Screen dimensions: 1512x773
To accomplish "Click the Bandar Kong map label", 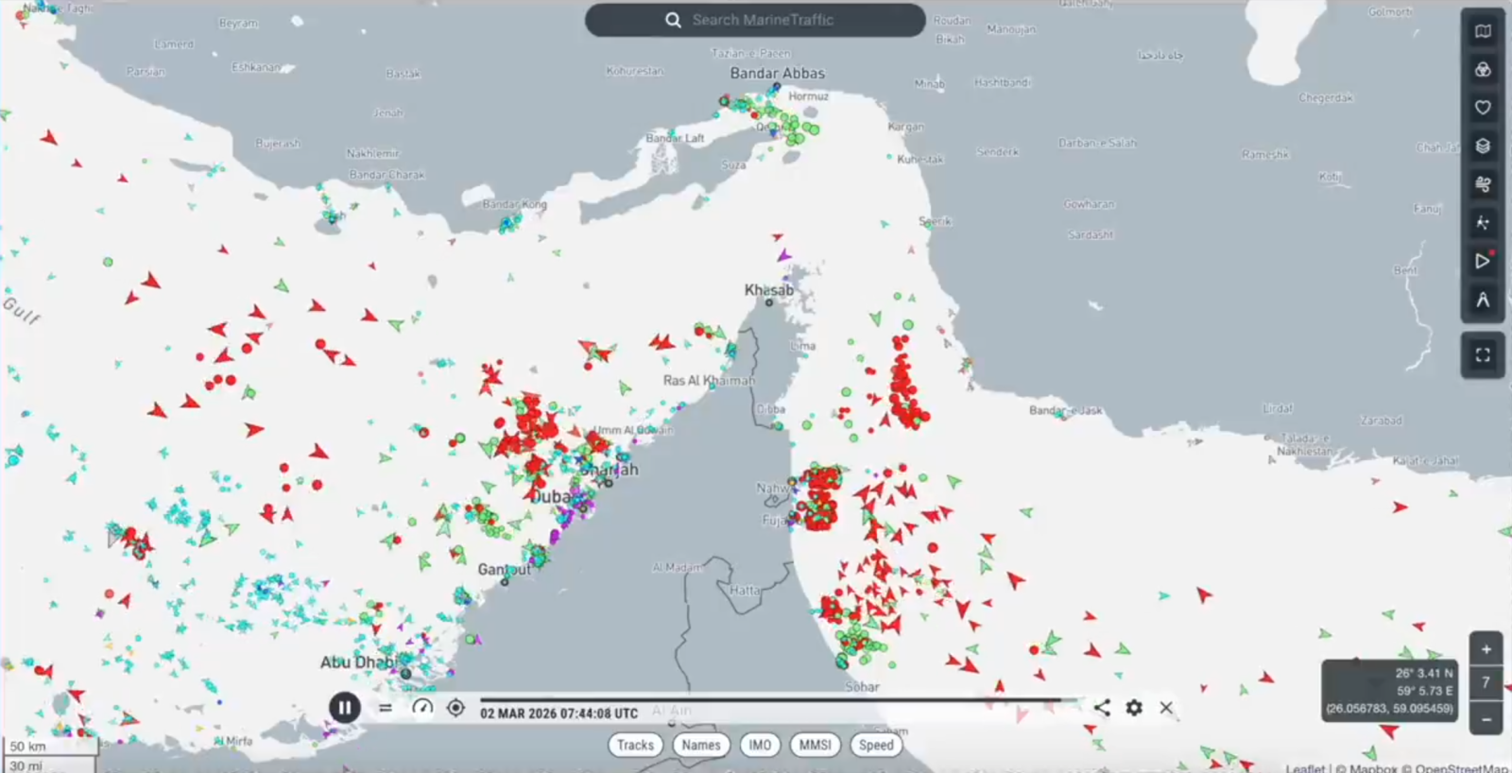I will coord(514,204).
